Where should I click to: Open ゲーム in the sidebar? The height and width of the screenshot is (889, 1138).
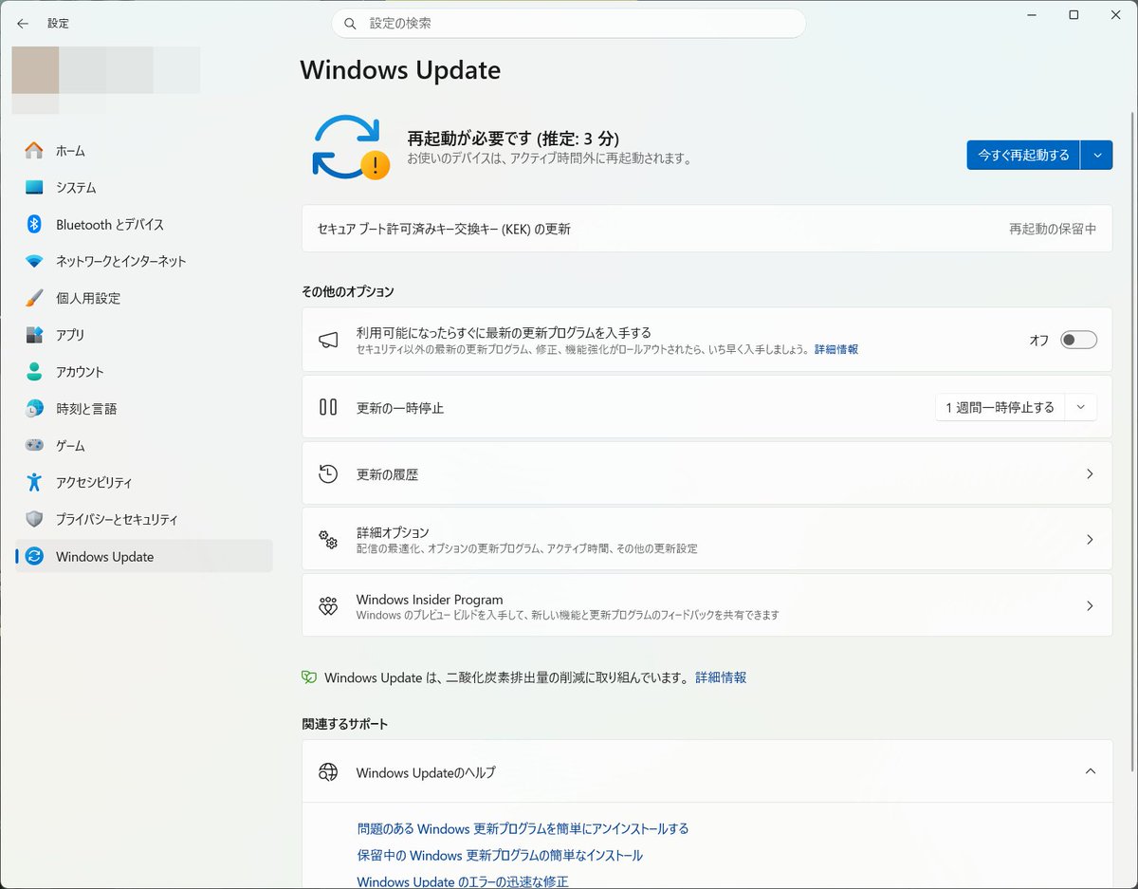coord(144,445)
